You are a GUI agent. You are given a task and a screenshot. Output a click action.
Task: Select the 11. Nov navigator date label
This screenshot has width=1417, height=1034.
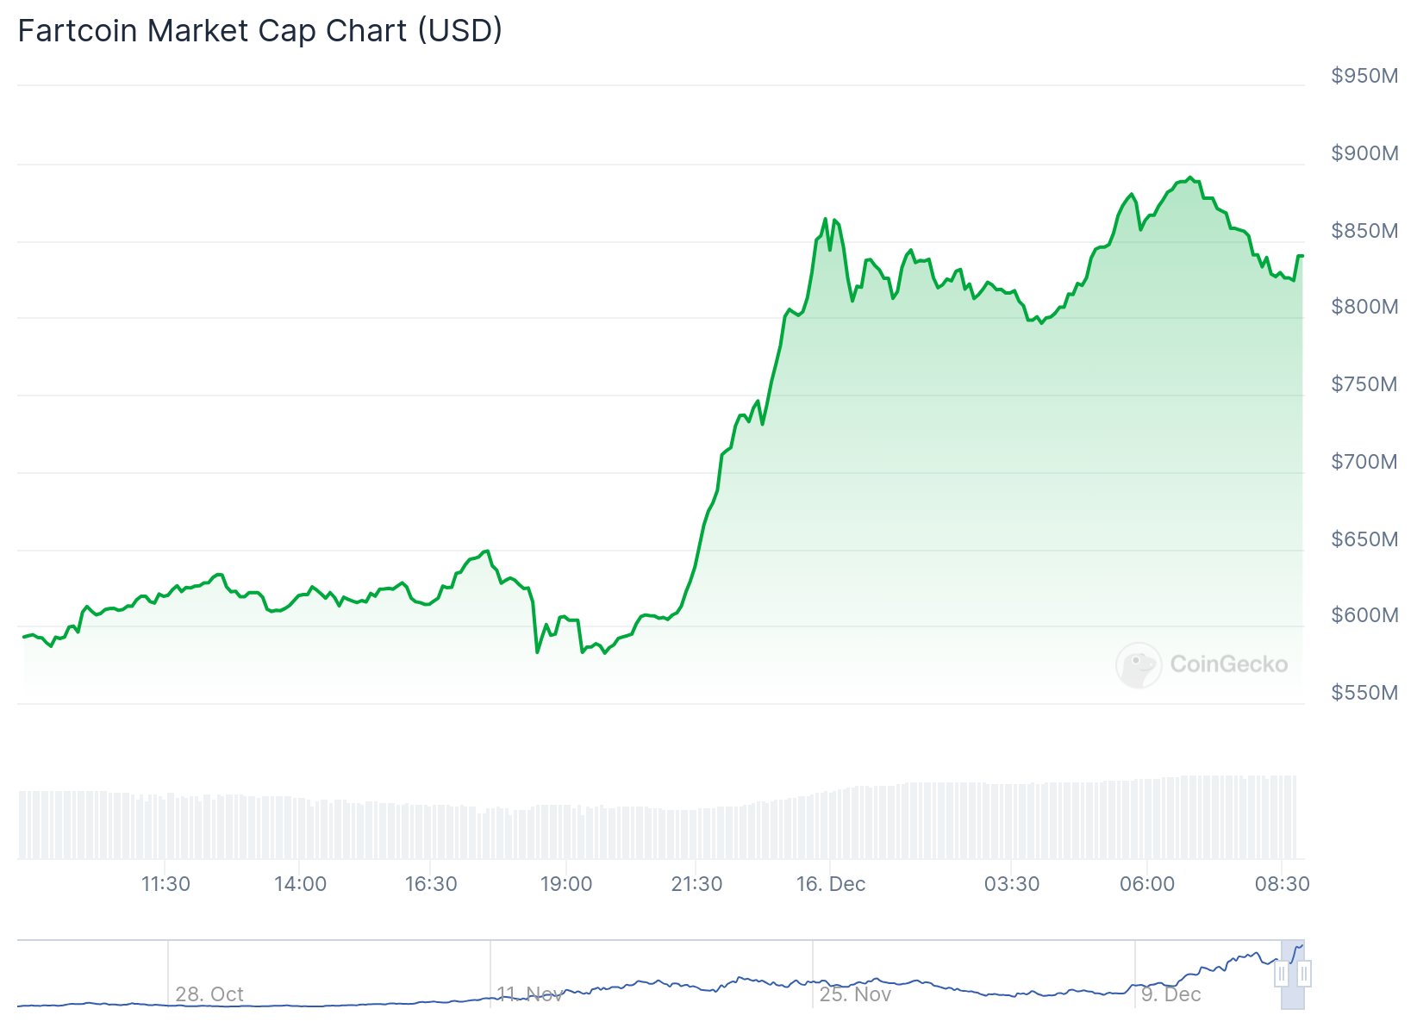[530, 994]
